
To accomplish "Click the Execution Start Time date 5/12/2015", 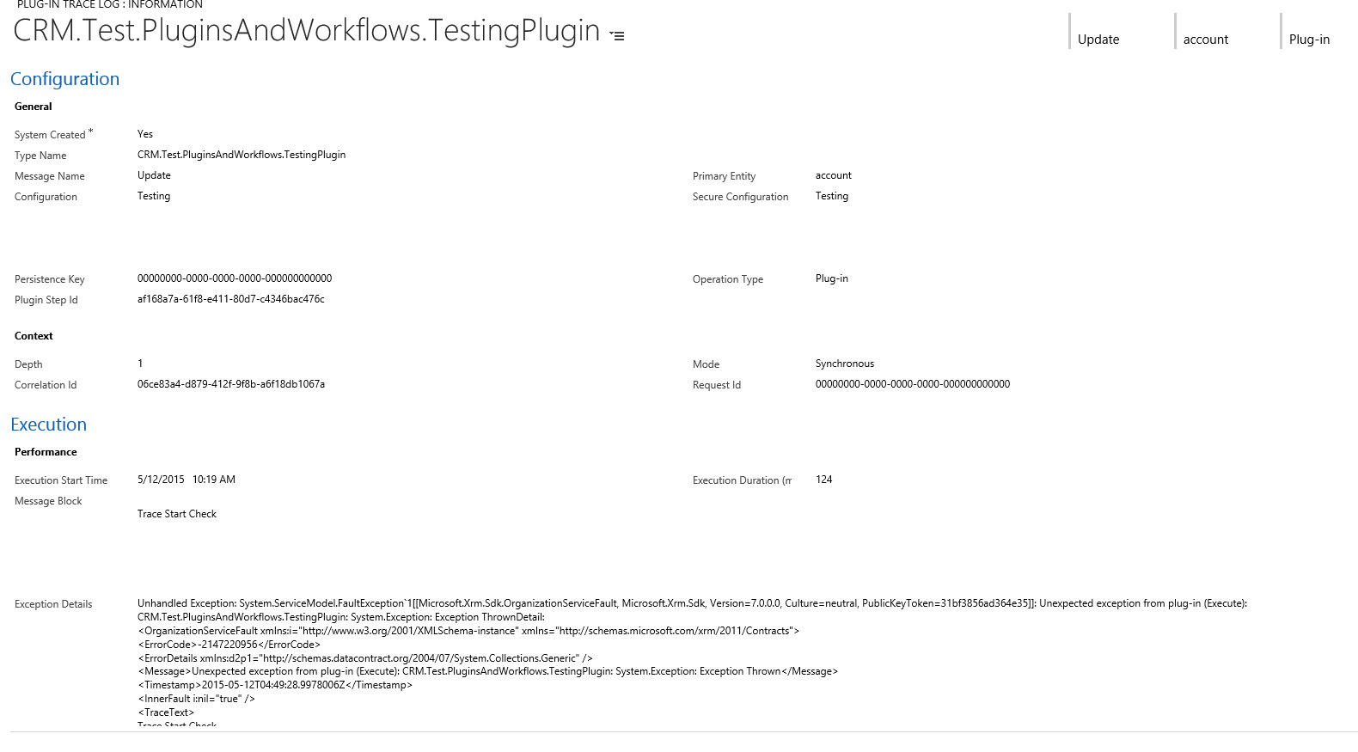I will tap(161, 480).
